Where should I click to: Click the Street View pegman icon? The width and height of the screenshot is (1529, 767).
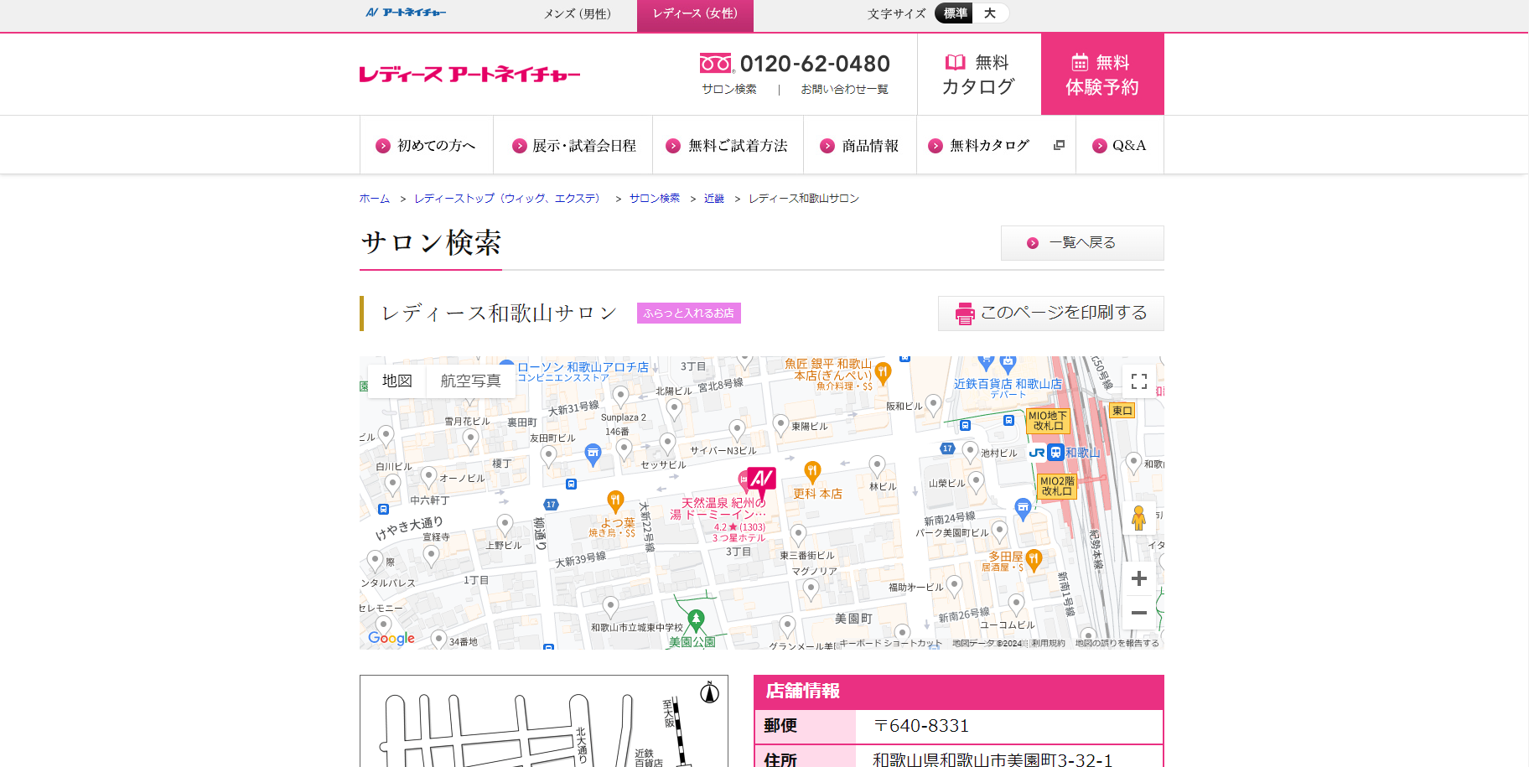(1138, 517)
